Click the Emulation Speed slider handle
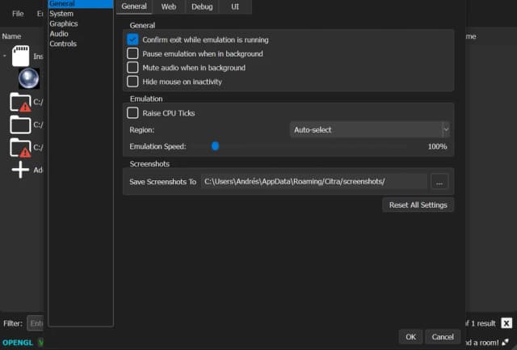Screen dimensions: 517x350 [x=215, y=146]
